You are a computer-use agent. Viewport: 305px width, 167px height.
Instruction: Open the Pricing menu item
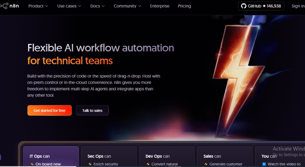[x=184, y=6]
